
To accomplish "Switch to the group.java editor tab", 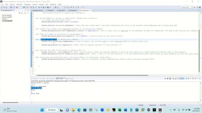I will click(61, 10).
